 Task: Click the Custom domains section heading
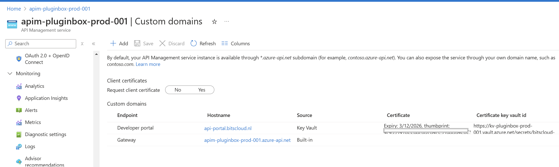pyautogui.click(x=127, y=104)
